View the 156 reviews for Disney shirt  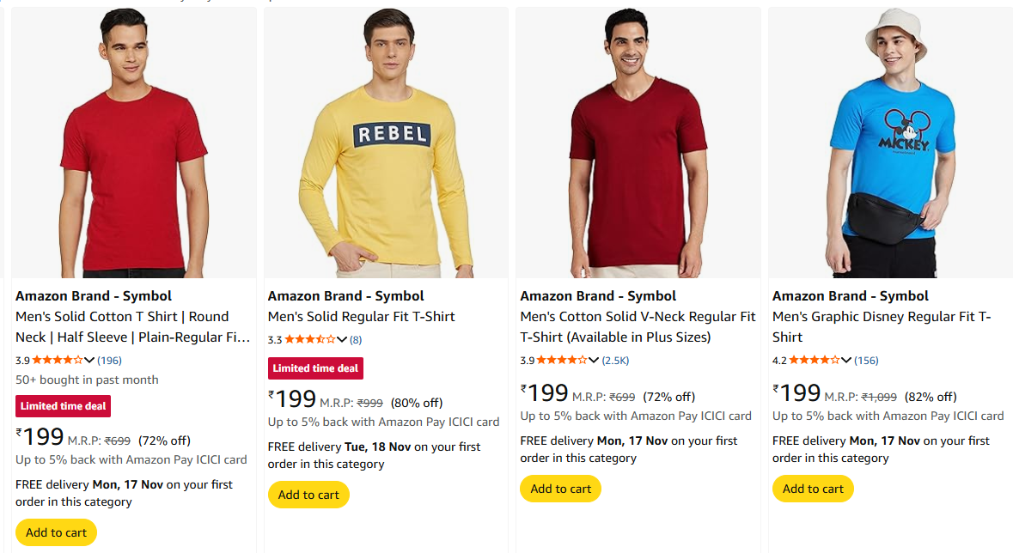(x=867, y=361)
